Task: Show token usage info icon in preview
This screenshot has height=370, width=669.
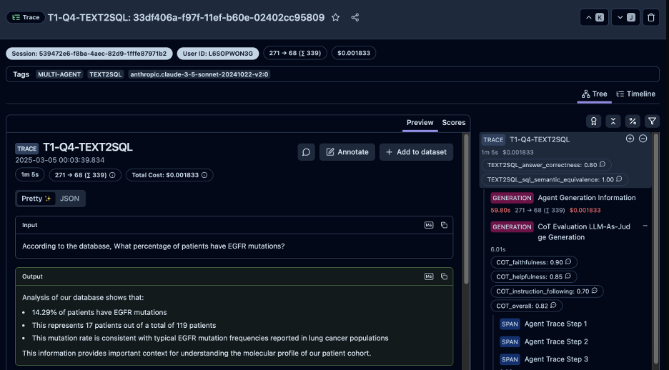Action: pyautogui.click(x=112, y=175)
